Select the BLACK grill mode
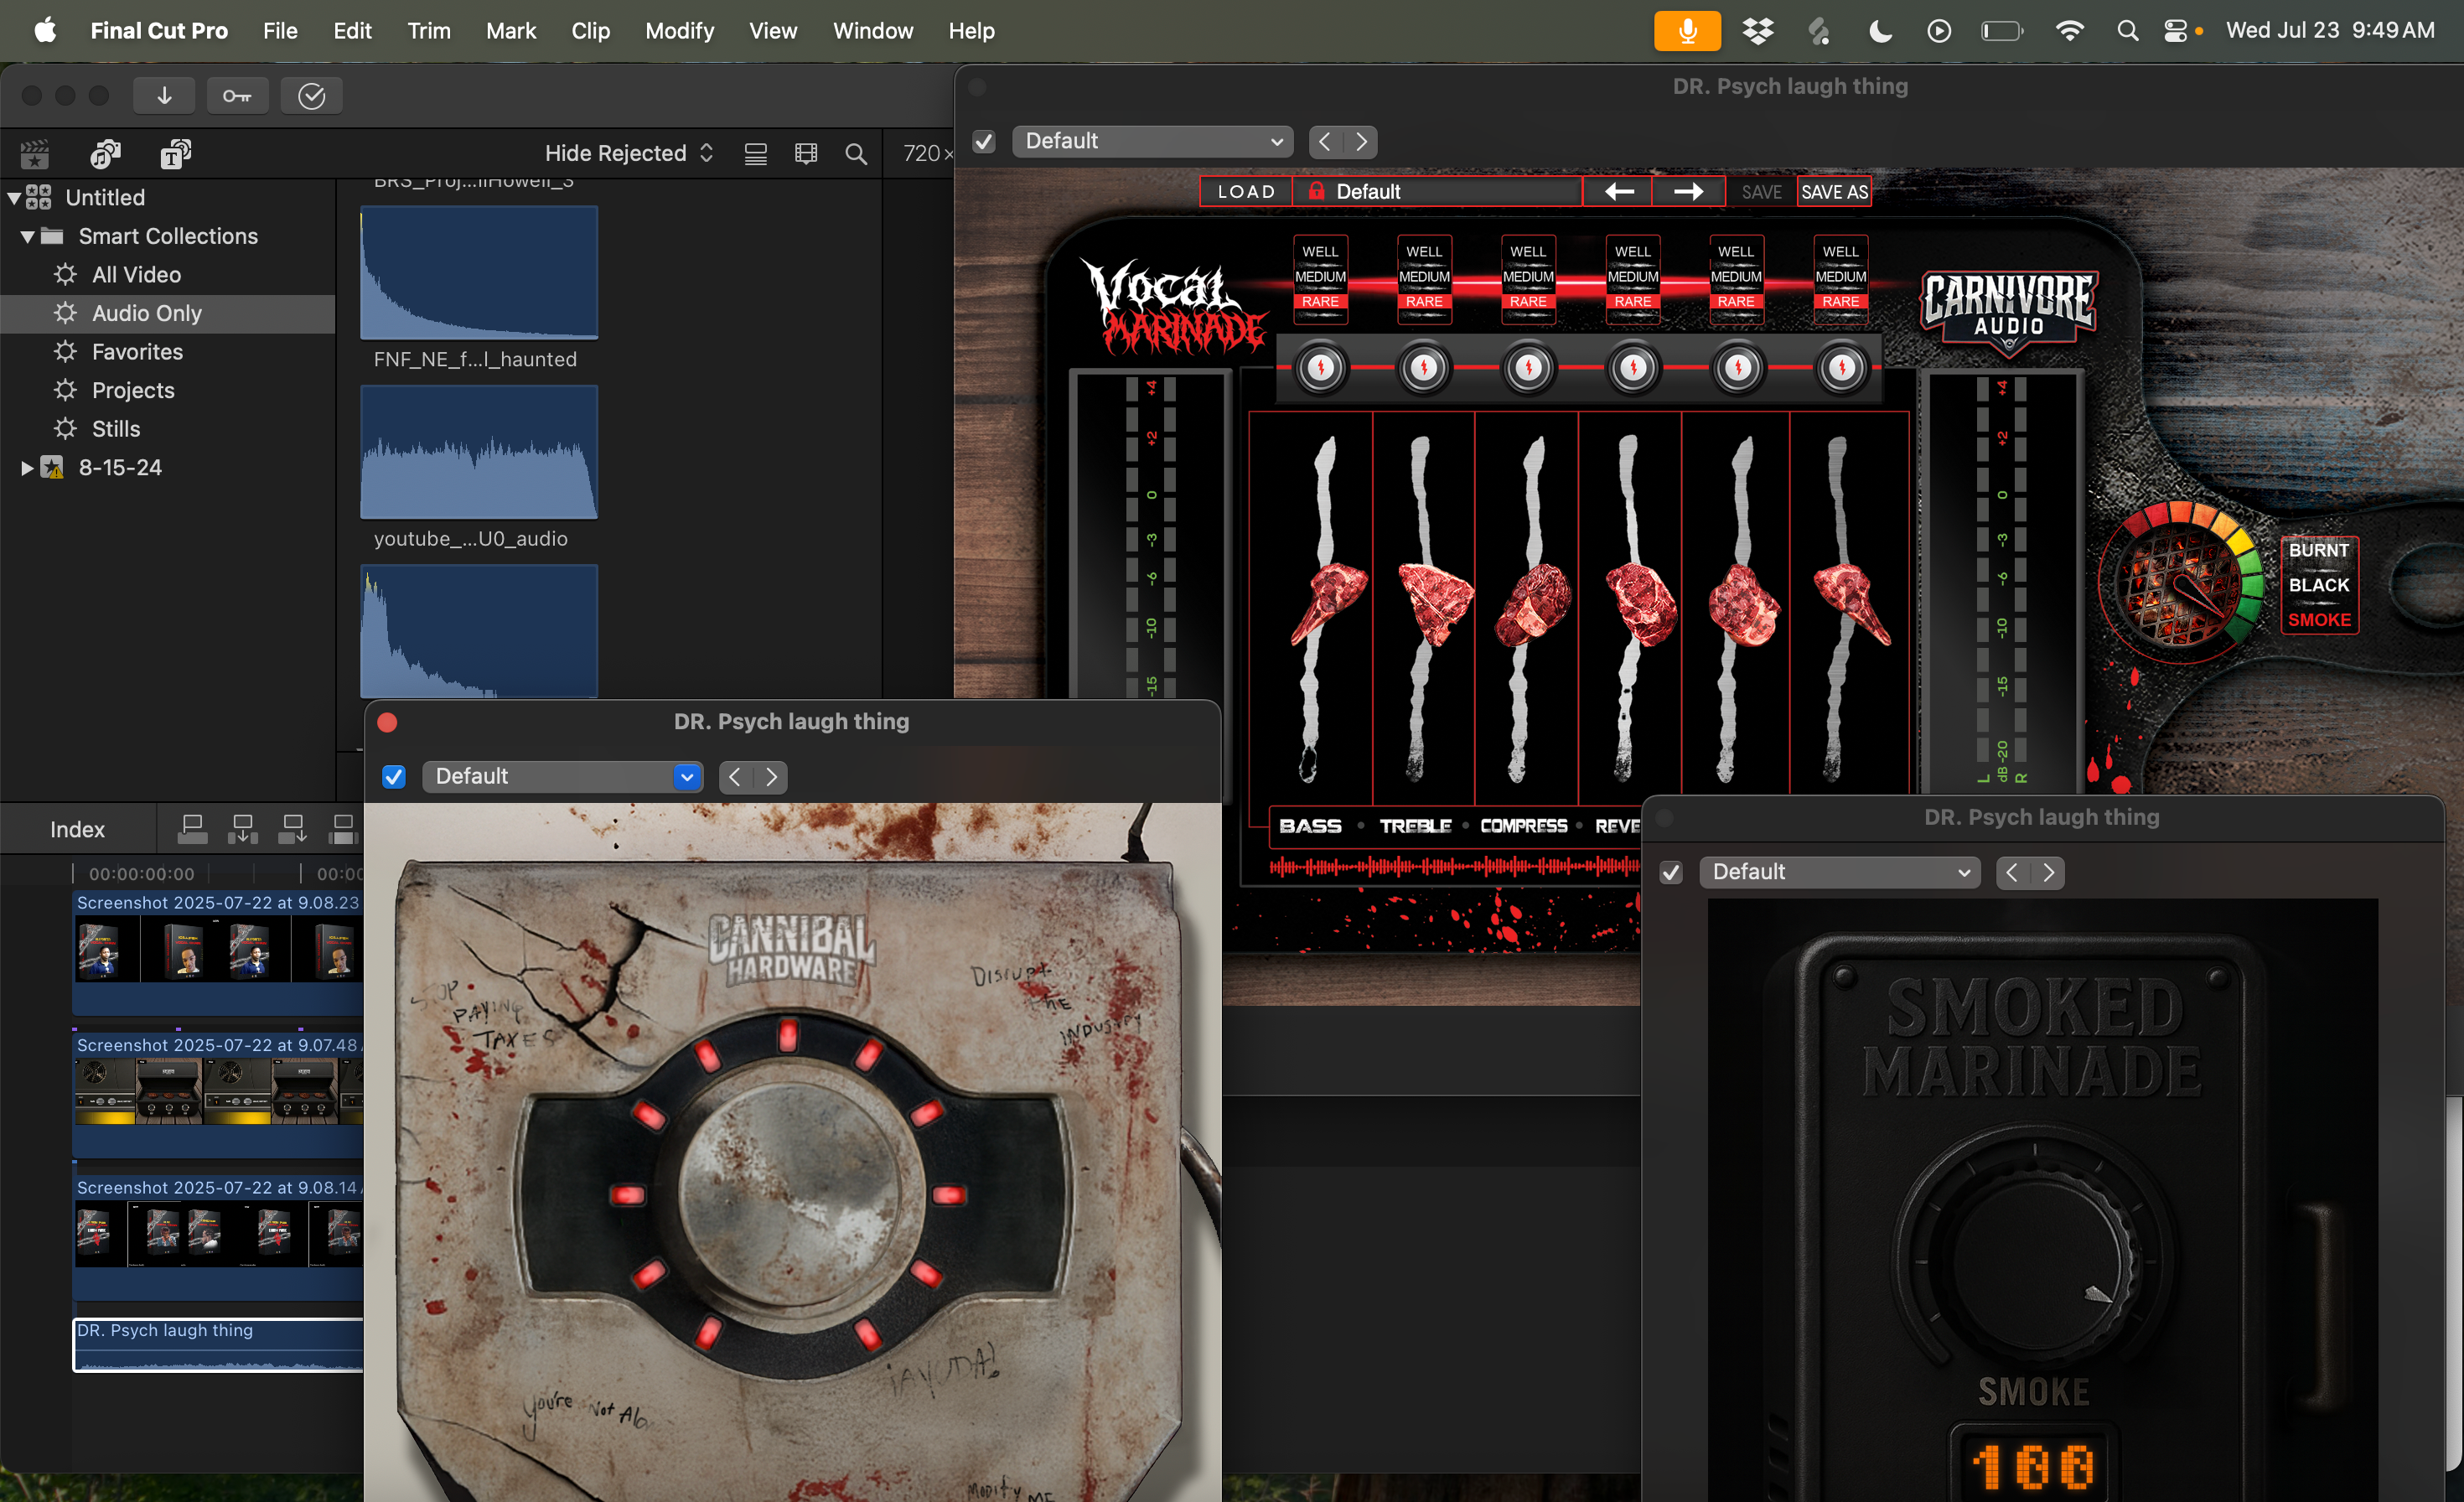Screen dimensions: 2464x1502 [x=2319, y=585]
